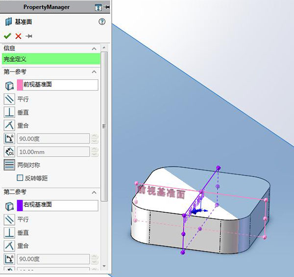Screen dimensions: 294x277
Task: Click the 90.00度 angle field in 第二参考
Action: point(53,259)
